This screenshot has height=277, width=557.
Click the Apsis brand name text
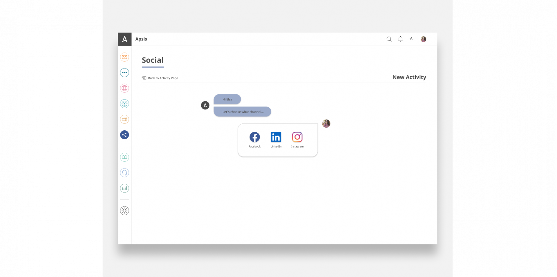tap(141, 39)
